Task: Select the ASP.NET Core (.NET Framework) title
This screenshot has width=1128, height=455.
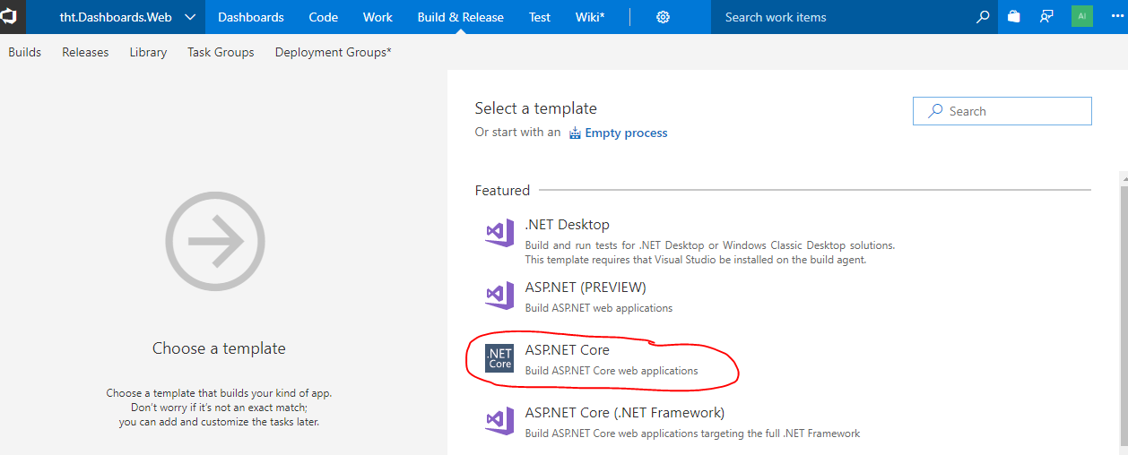Action: (625, 413)
